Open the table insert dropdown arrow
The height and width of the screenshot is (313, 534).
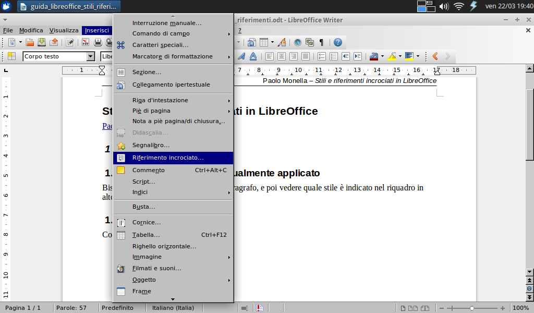coord(272,42)
